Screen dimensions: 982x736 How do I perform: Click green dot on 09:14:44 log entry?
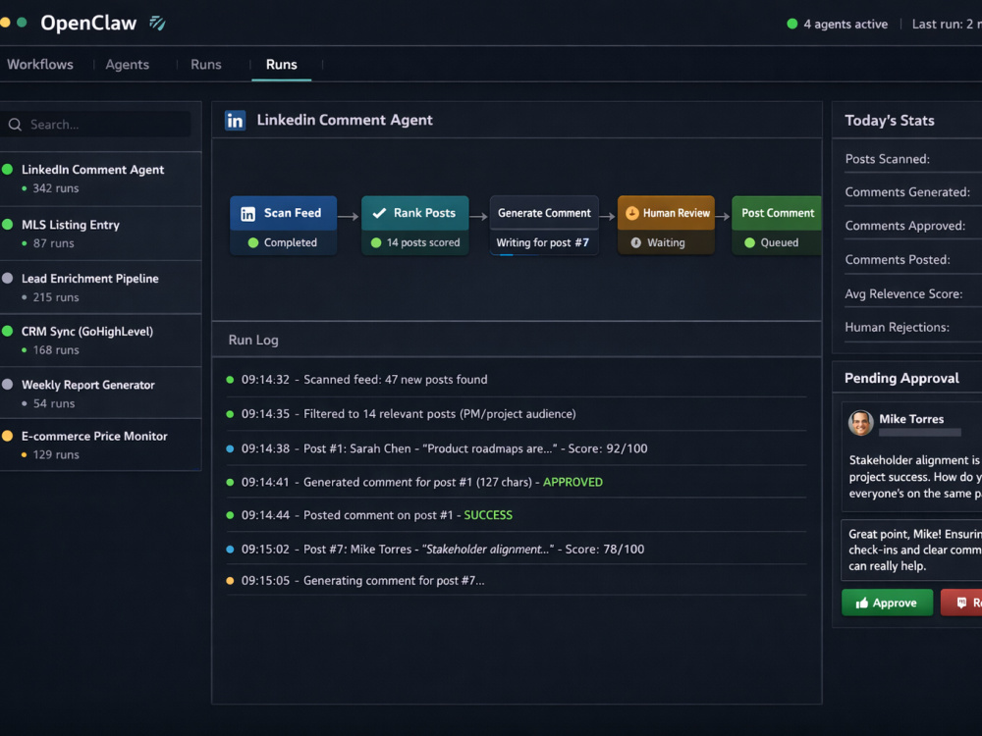pos(230,515)
